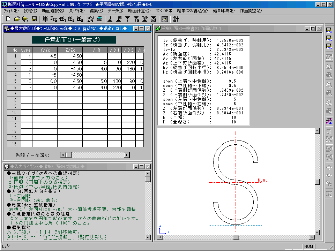Toggle the highlighted brush toolbar button
The height and width of the screenshot is (251, 335).
point(164,19)
